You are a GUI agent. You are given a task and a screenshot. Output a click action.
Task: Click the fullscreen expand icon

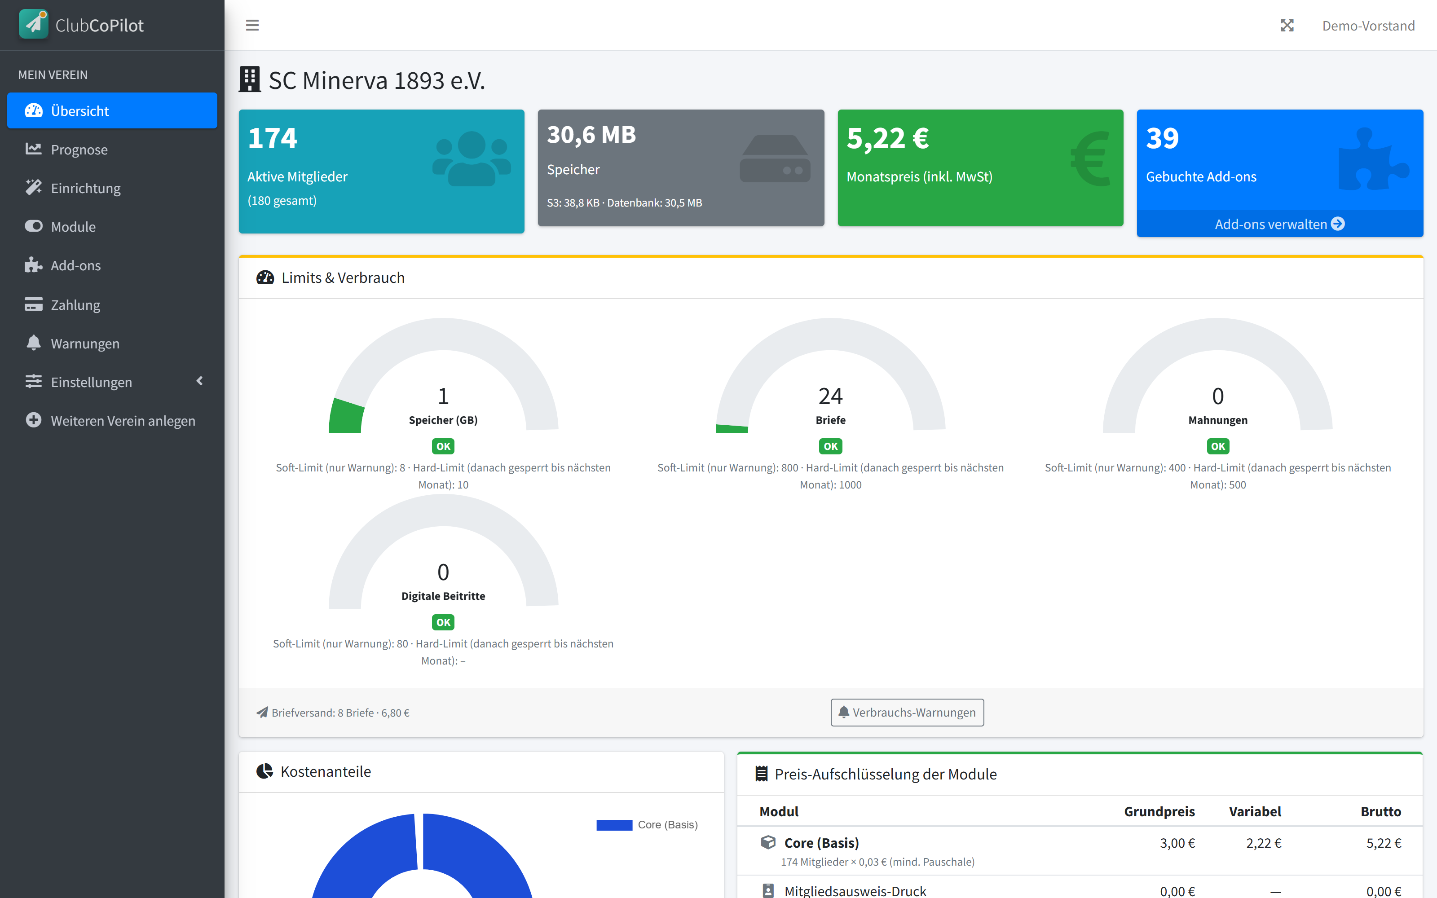coord(1287,26)
